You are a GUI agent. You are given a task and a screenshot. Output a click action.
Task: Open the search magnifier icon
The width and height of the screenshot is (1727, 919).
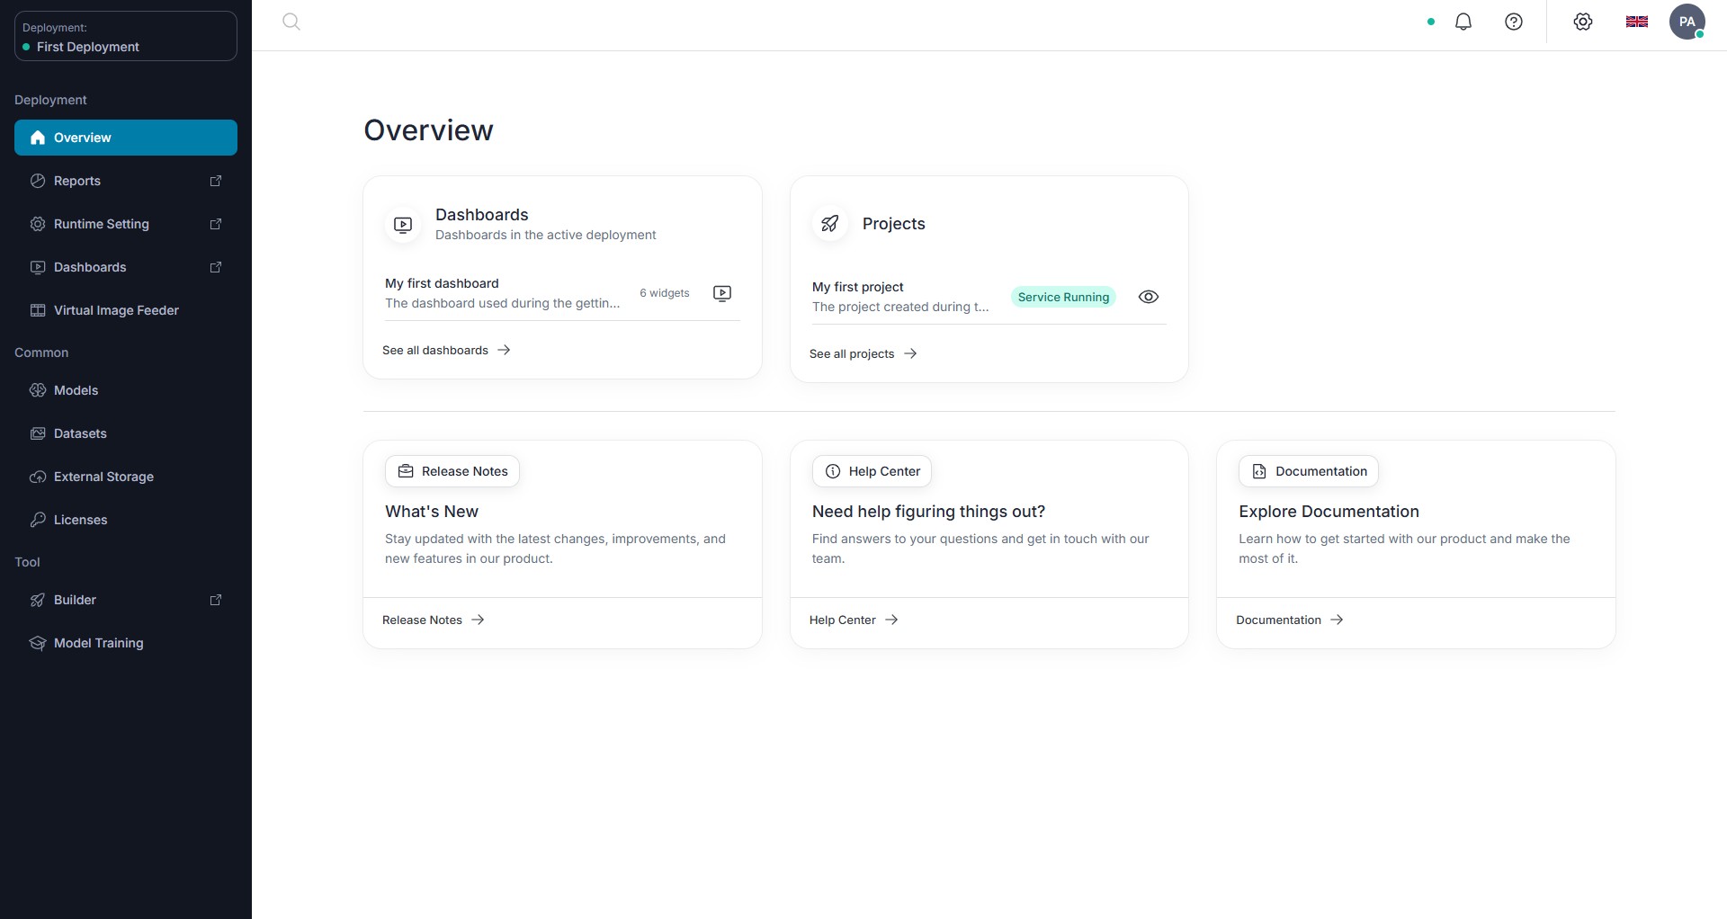[x=291, y=22]
